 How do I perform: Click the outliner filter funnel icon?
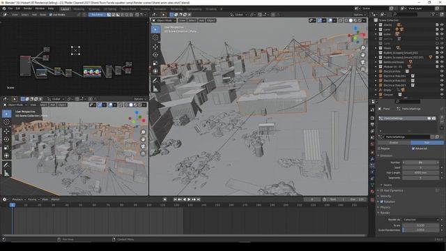pyautogui.click(x=433, y=14)
